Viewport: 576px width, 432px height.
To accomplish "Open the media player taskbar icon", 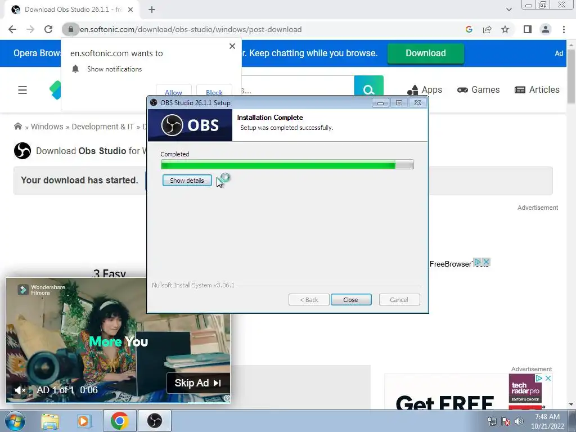I will coord(84,421).
